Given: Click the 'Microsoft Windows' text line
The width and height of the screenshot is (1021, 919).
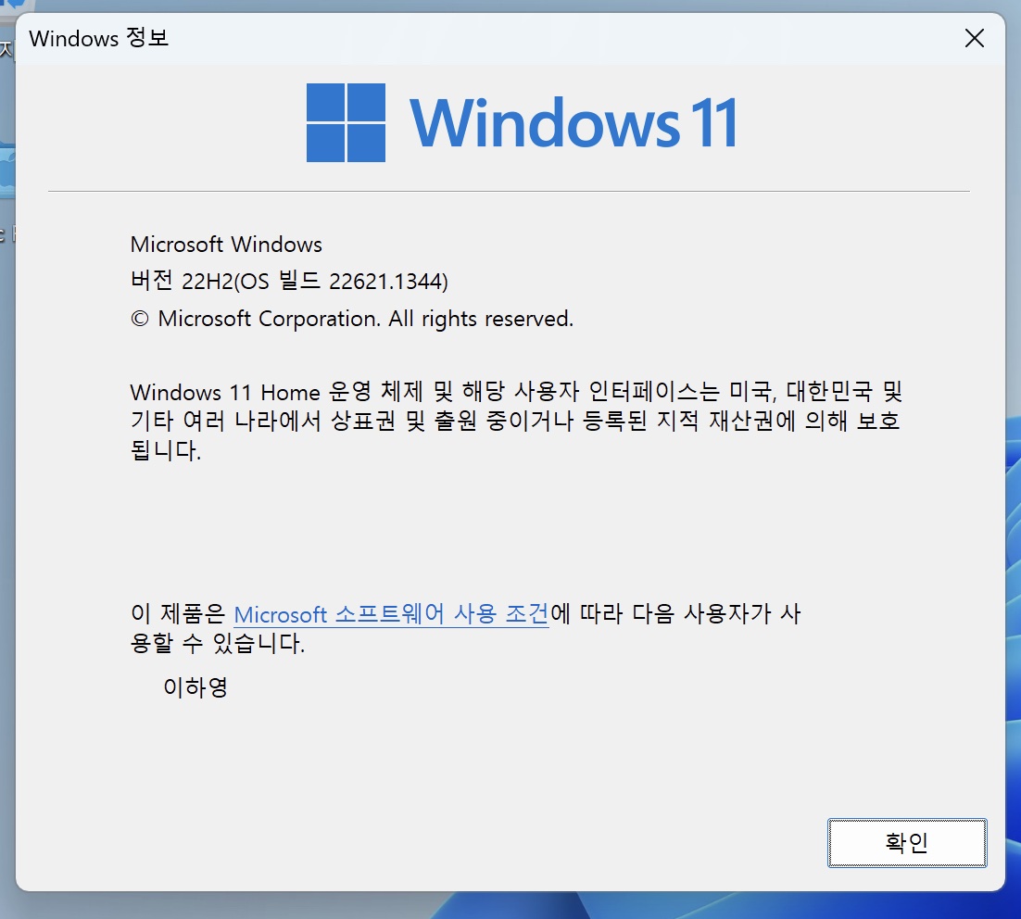Looking at the screenshot, I should click(x=226, y=245).
